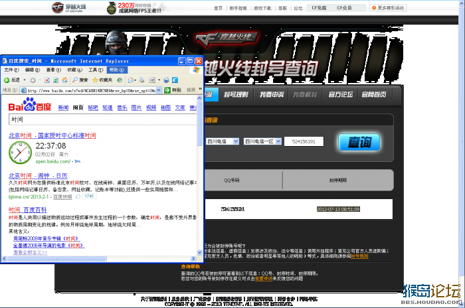Open the Back button history dropdown arrow

(x=25, y=80)
